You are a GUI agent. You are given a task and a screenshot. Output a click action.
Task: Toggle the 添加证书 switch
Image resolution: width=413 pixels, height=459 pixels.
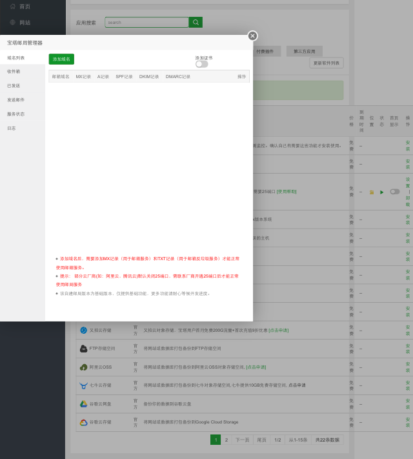[202, 64]
